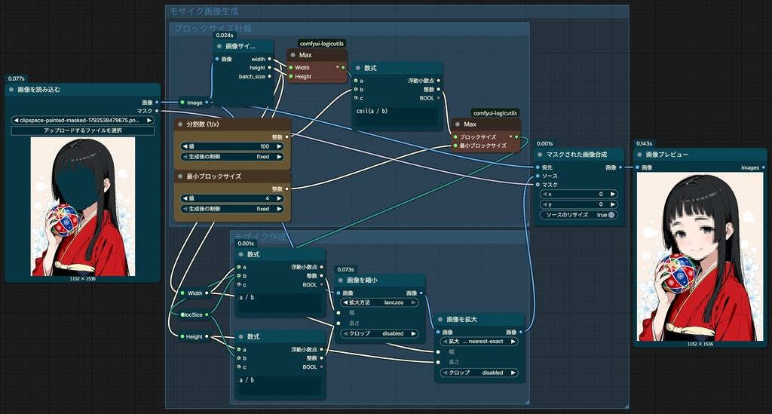Collapse the bottom 数式 node below the Height reroute
The image size is (772, 414).
point(240,337)
